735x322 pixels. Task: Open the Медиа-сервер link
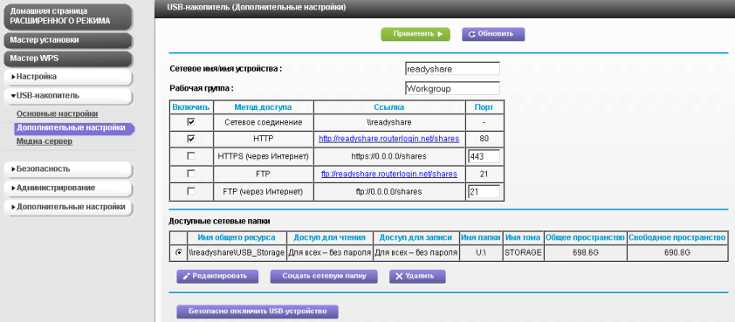click(x=45, y=141)
